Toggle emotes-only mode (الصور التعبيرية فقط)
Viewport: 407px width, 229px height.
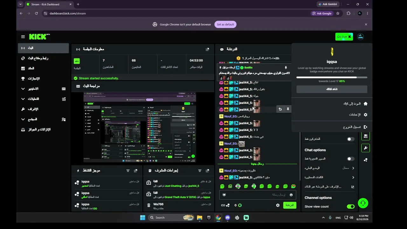[350, 159]
